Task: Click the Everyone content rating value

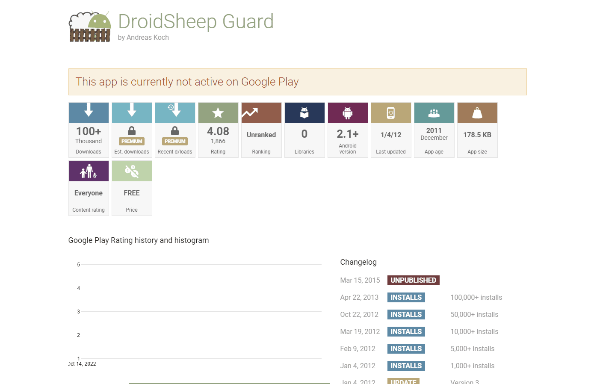Action: click(89, 193)
